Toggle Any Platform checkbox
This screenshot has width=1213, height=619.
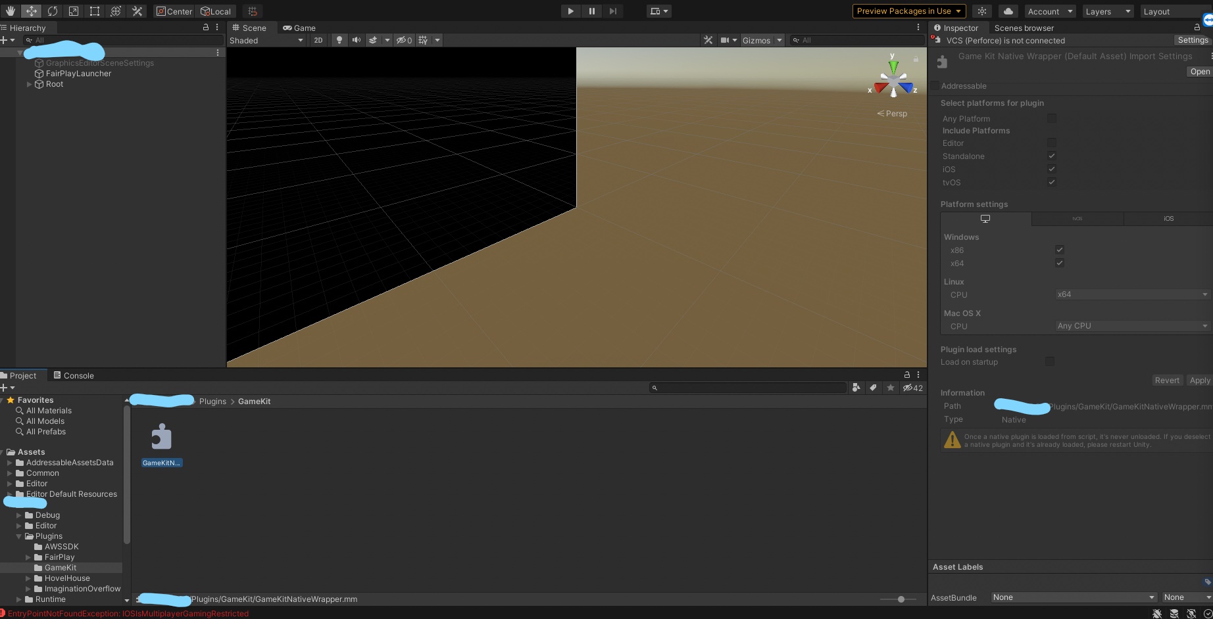(1052, 118)
